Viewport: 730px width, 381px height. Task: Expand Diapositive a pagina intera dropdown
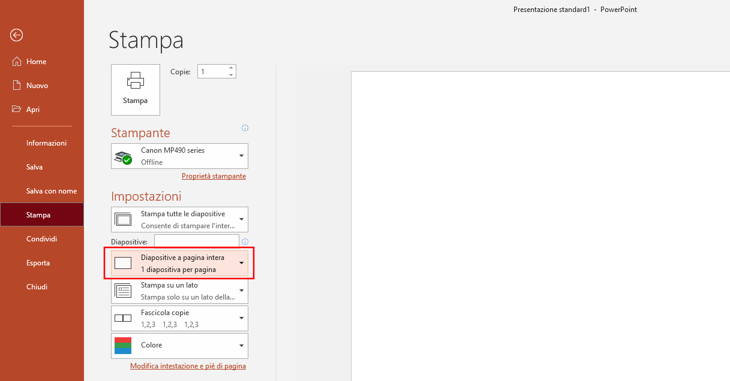(179, 264)
